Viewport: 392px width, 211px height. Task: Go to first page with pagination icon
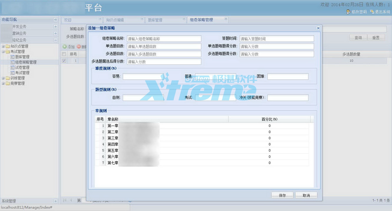64,200
